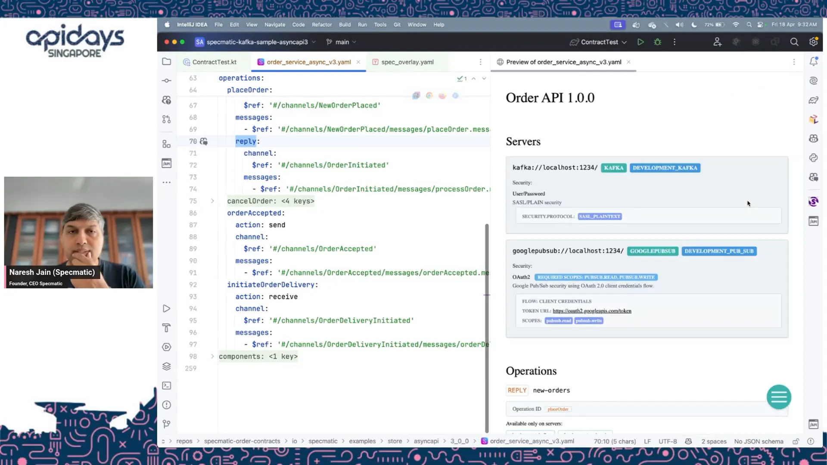Click the 2 spaces indent setting

(x=713, y=441)
